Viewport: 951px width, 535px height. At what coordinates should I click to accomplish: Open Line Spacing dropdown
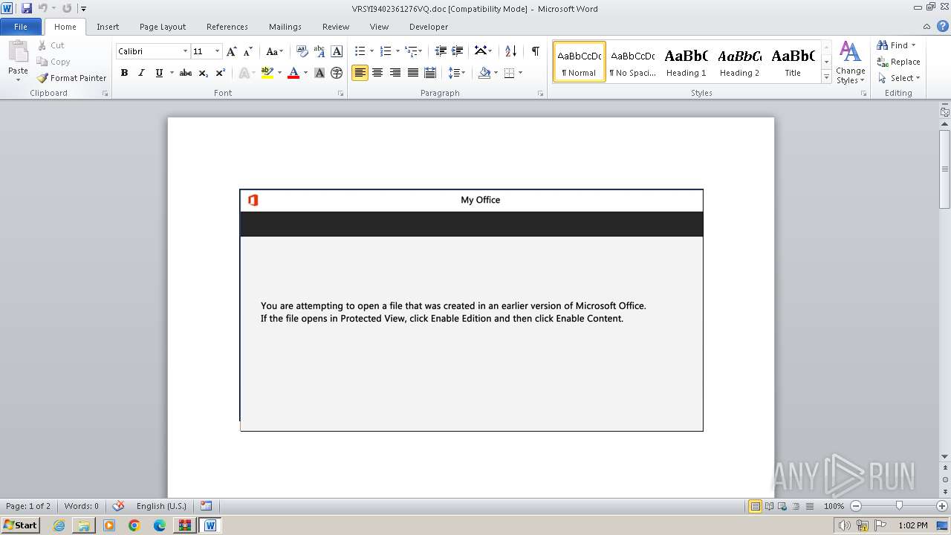pyautogui.click(x=457, y=73)
